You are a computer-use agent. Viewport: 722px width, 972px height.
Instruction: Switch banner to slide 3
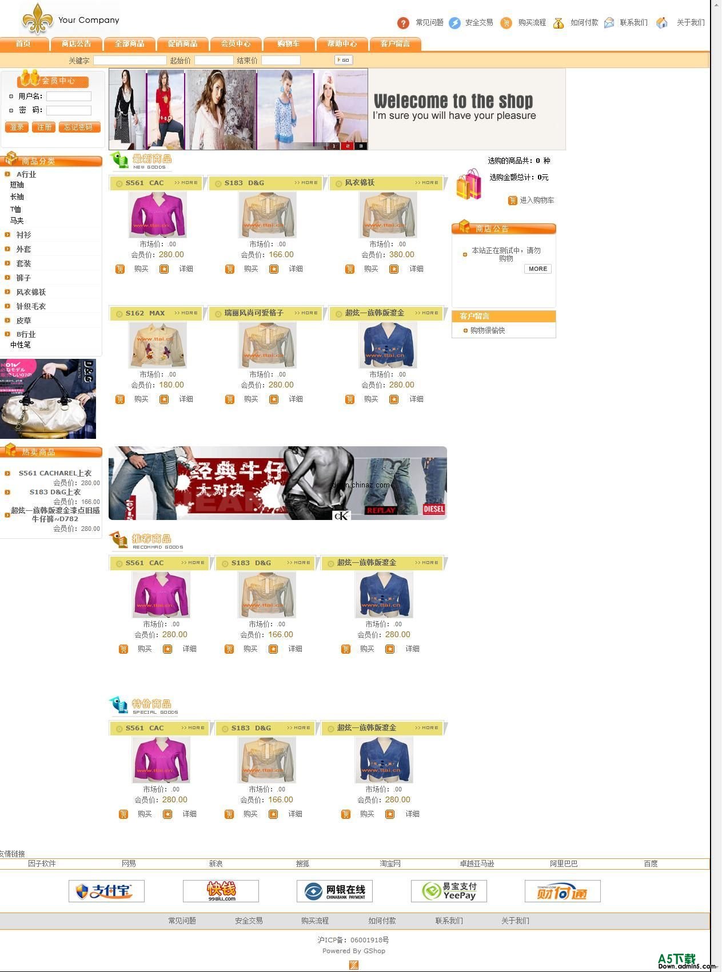(x=361, y=146)
